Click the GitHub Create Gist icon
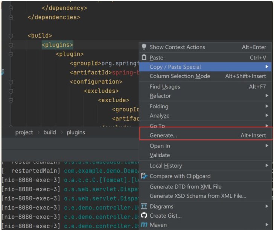274x230 pixels. click(144, 215)
